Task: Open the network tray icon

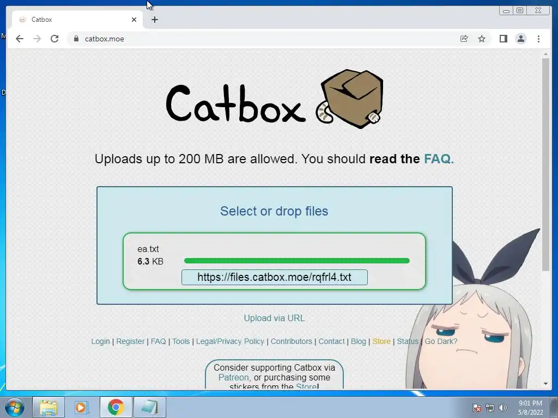Action: pos(490,408)
